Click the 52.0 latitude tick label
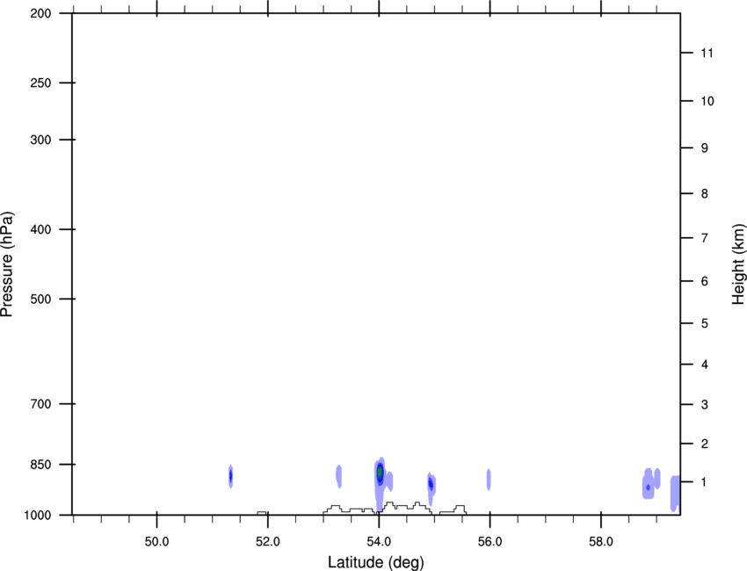This screenshot has height=571, width=747. coord(268,542)
